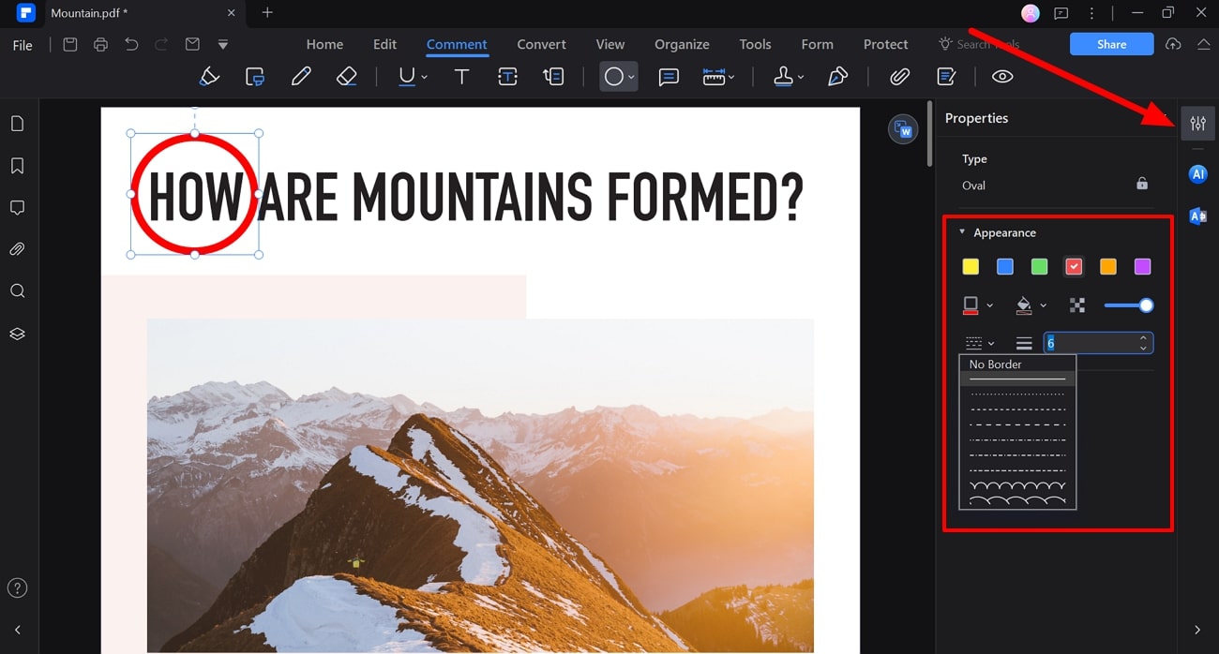
Task: Select the green color swatch
Action: (x=1039, y=267)
